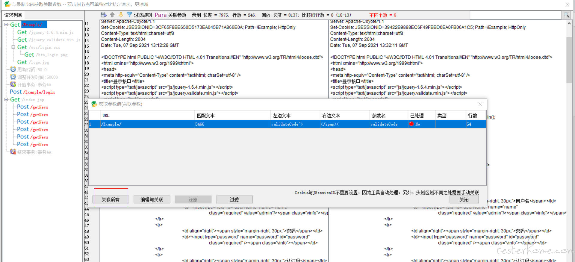Open the 过滤规则 filter funnel
This screenshot has width=575, height=262.
129,15
